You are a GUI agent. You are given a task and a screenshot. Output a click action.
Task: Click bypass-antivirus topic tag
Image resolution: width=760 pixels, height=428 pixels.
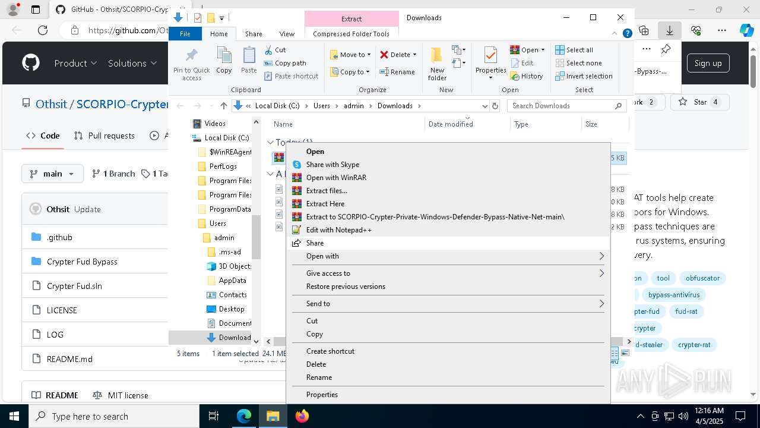[x=674, y=295]
